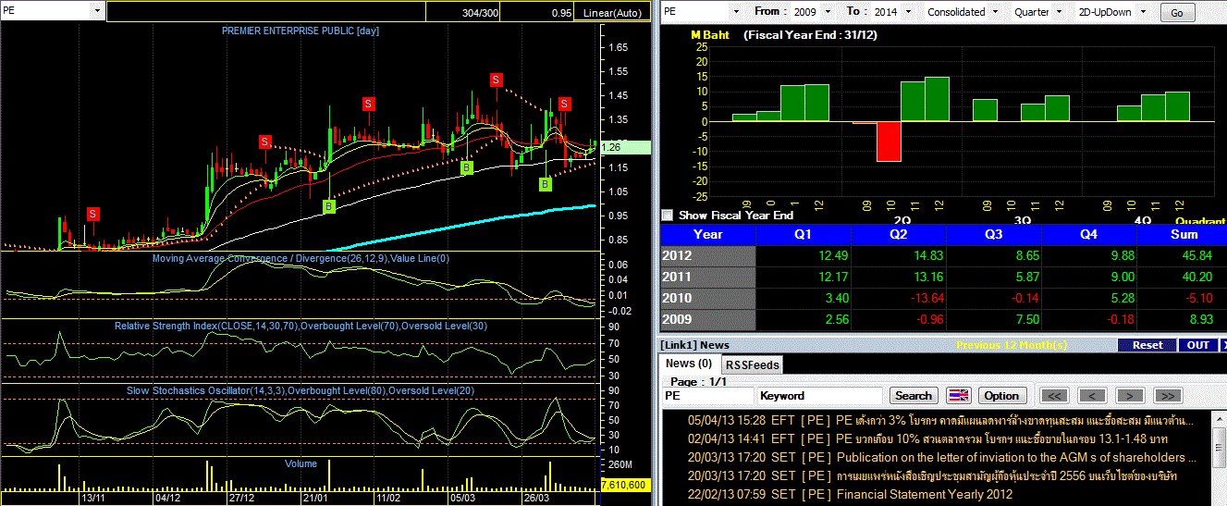The width and height of the screenshot is (1227, 506).
Task: Click the Q3 column header
Action: click(994, 235)
